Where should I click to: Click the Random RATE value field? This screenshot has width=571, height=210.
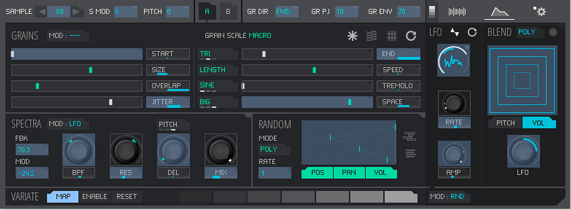pyautogui.click(x=274, y=173)
